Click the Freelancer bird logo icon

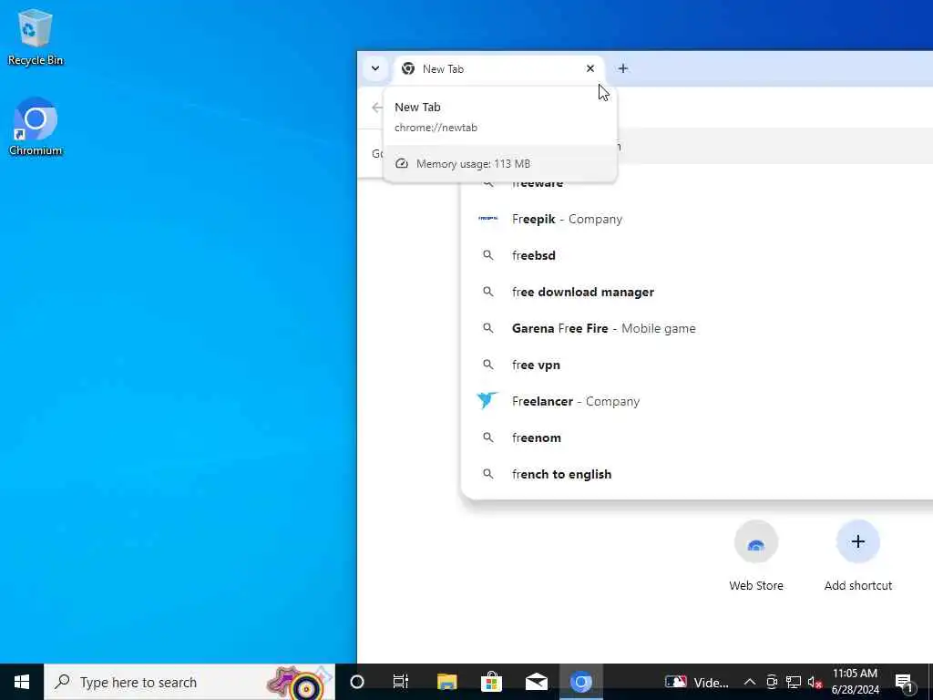(487, 401)
